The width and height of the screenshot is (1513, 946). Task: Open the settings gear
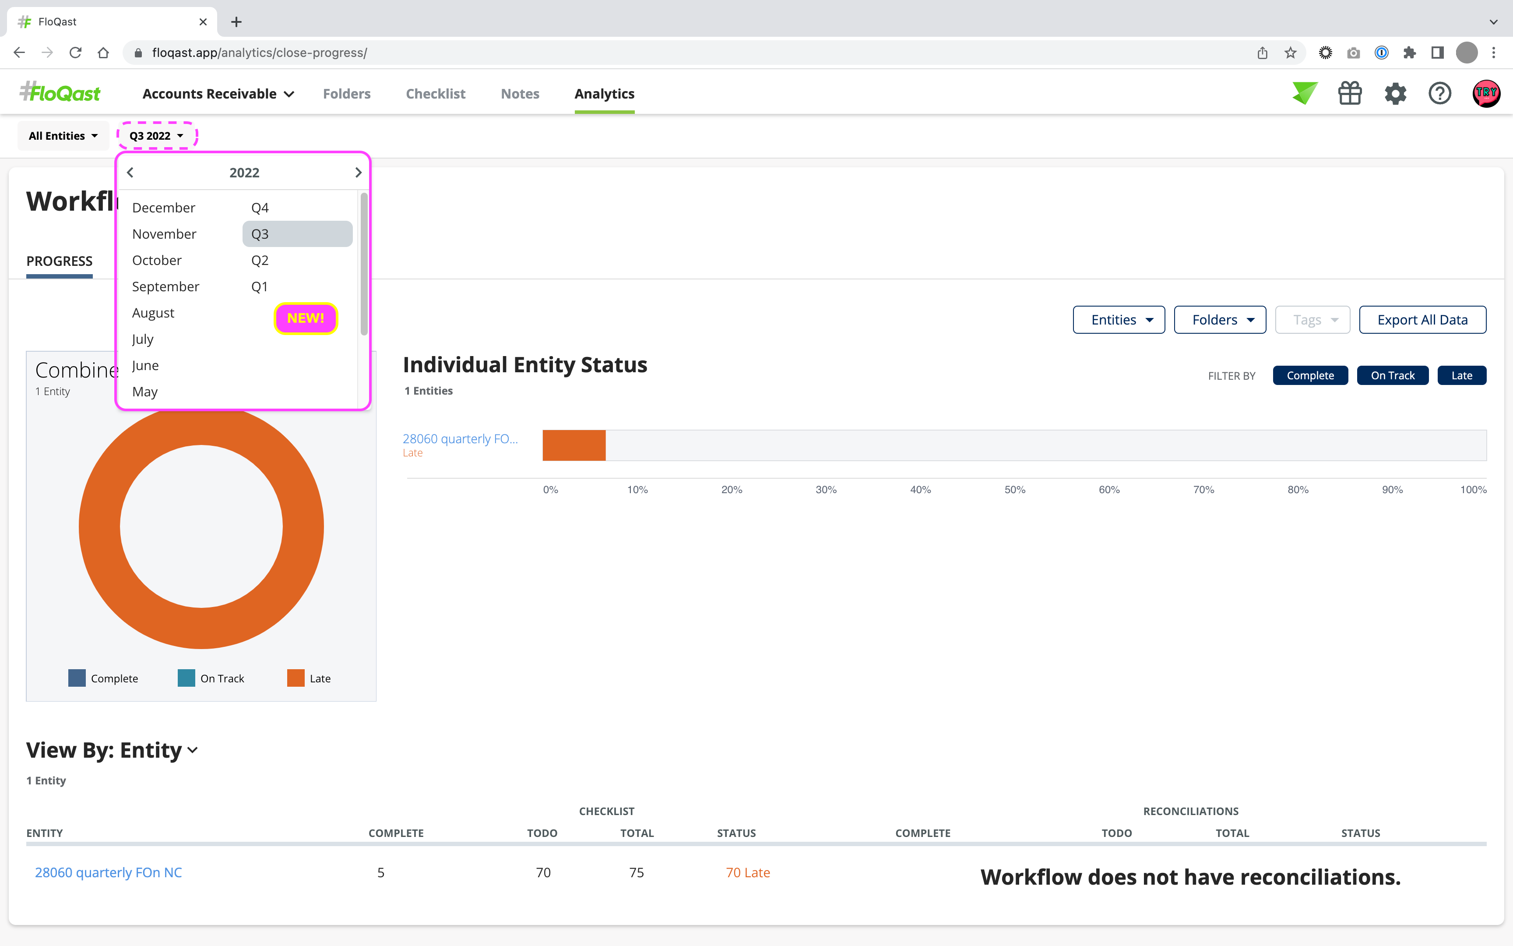(x=1395, y=93)
